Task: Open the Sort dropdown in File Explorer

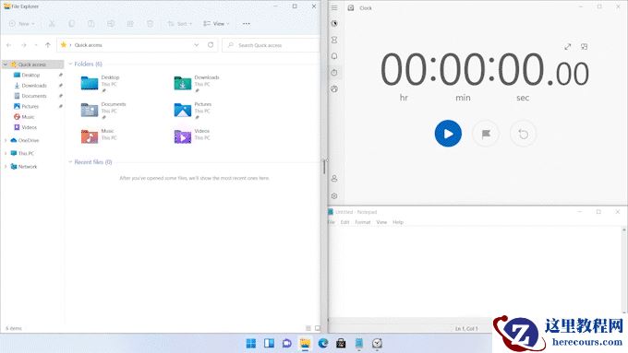Action: pos(179,24)
